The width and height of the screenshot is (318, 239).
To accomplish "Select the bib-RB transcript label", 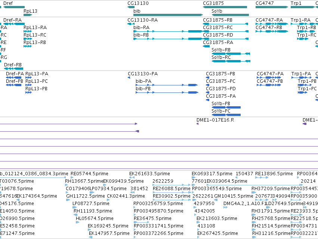I will click(x=141, y=35).
